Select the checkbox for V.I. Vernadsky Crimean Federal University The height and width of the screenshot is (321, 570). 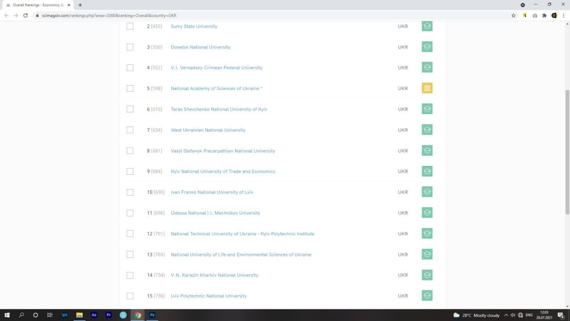(x=130, y=68)
